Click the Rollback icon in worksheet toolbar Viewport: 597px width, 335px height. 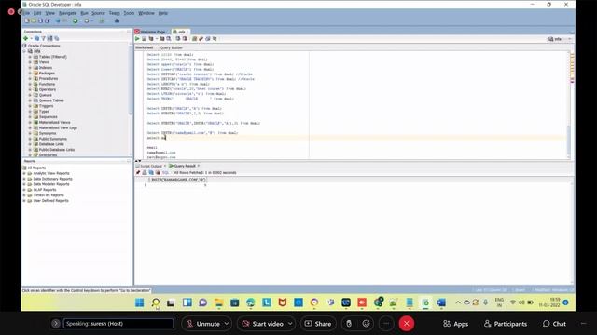185,39
